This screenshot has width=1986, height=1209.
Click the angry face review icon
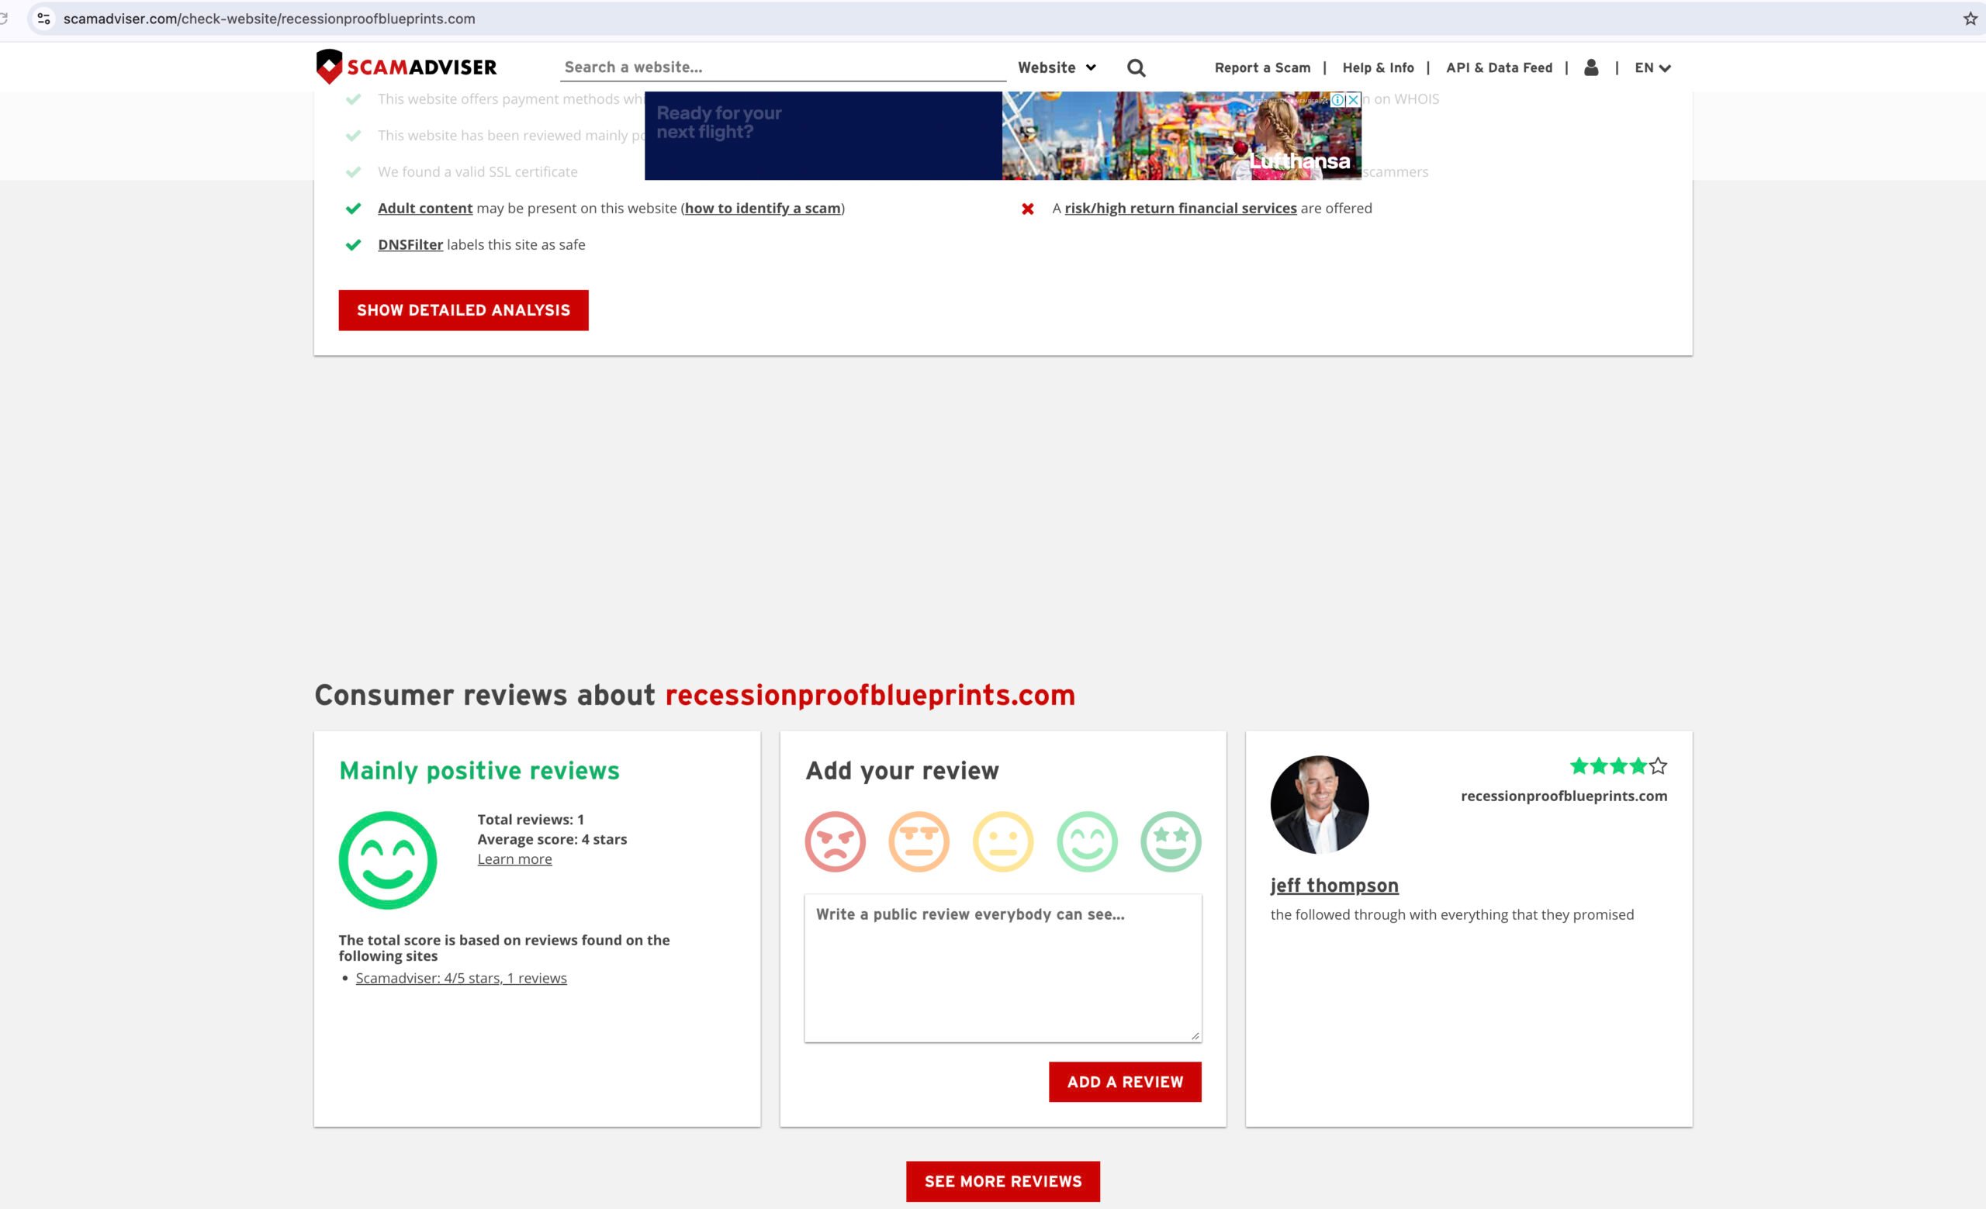(834, 841)
